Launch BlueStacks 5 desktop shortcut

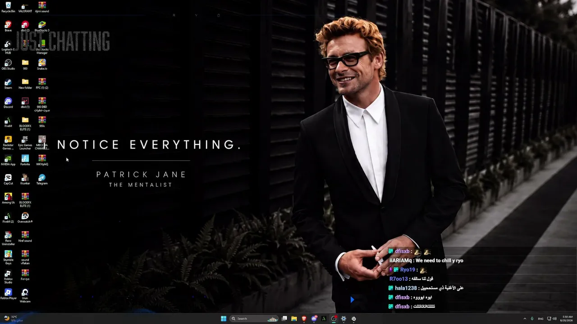coord(42,26)
